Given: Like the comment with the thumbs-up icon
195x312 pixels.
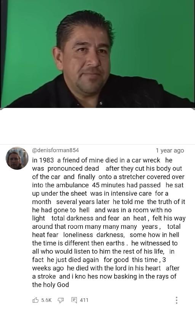Looking at the screenshot, I should [35, 300].
